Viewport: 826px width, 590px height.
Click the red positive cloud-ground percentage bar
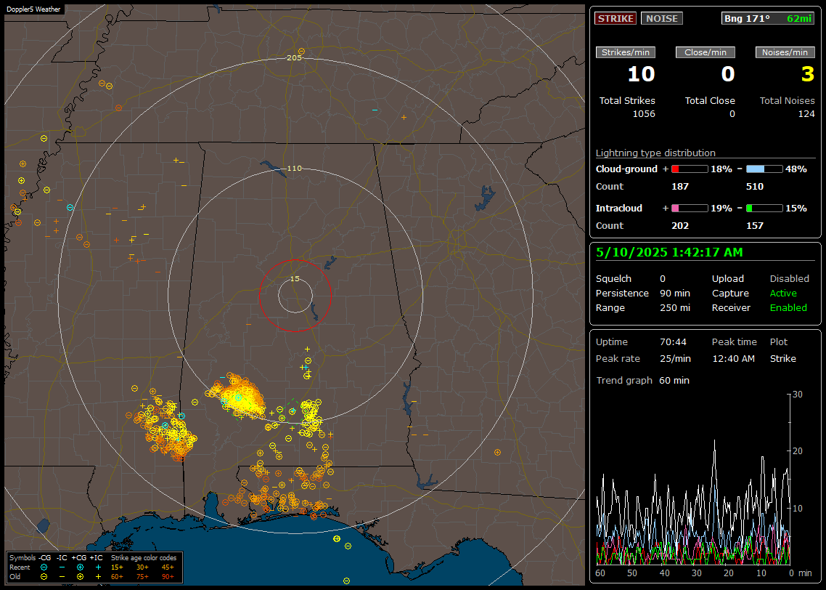coord(690,169)
